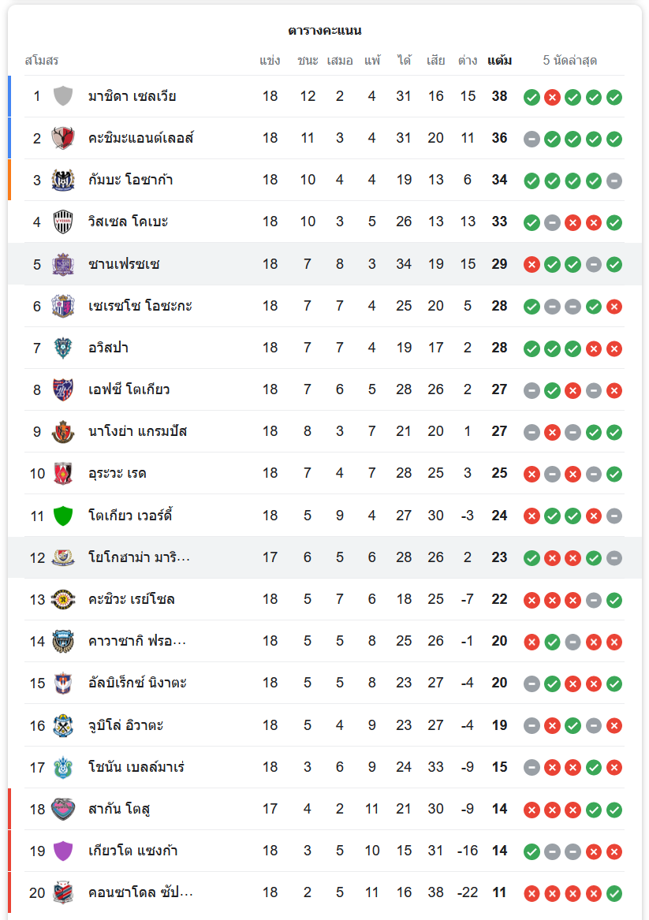Click Kashima Antlers team crest icon
Screen dimensions: 649x920
click(63, 138)
